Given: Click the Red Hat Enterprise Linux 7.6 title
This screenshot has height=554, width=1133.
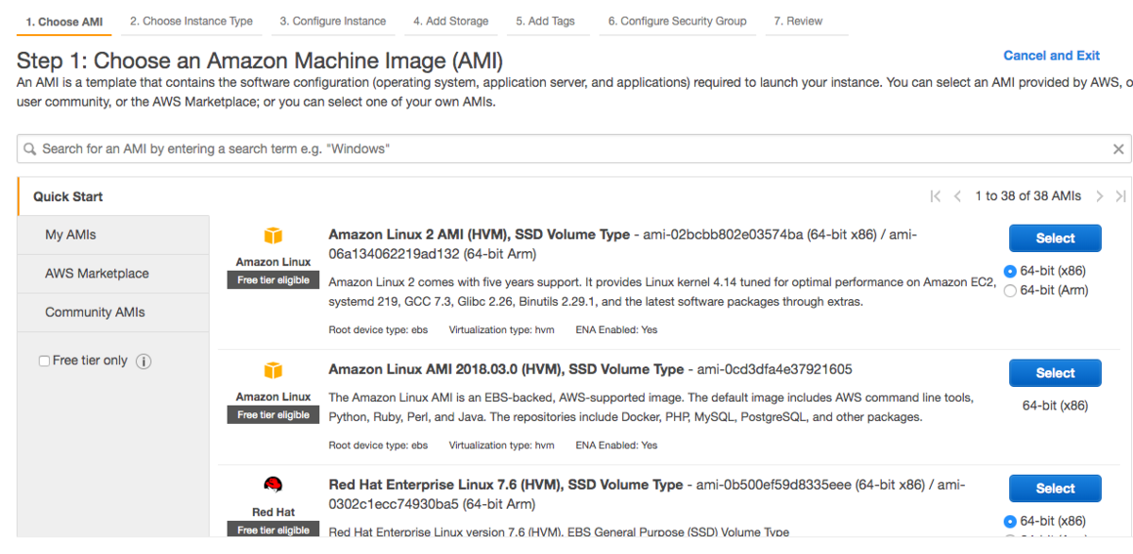Looking at the screenshot, I should 505,484.
